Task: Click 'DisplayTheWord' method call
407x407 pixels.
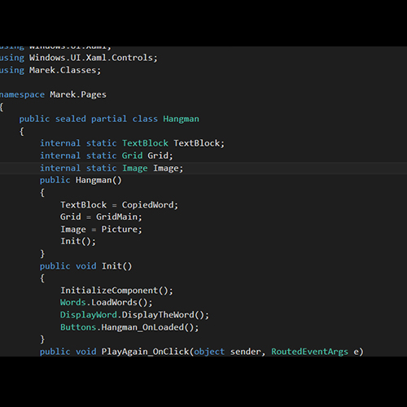Action: (158, 315)
